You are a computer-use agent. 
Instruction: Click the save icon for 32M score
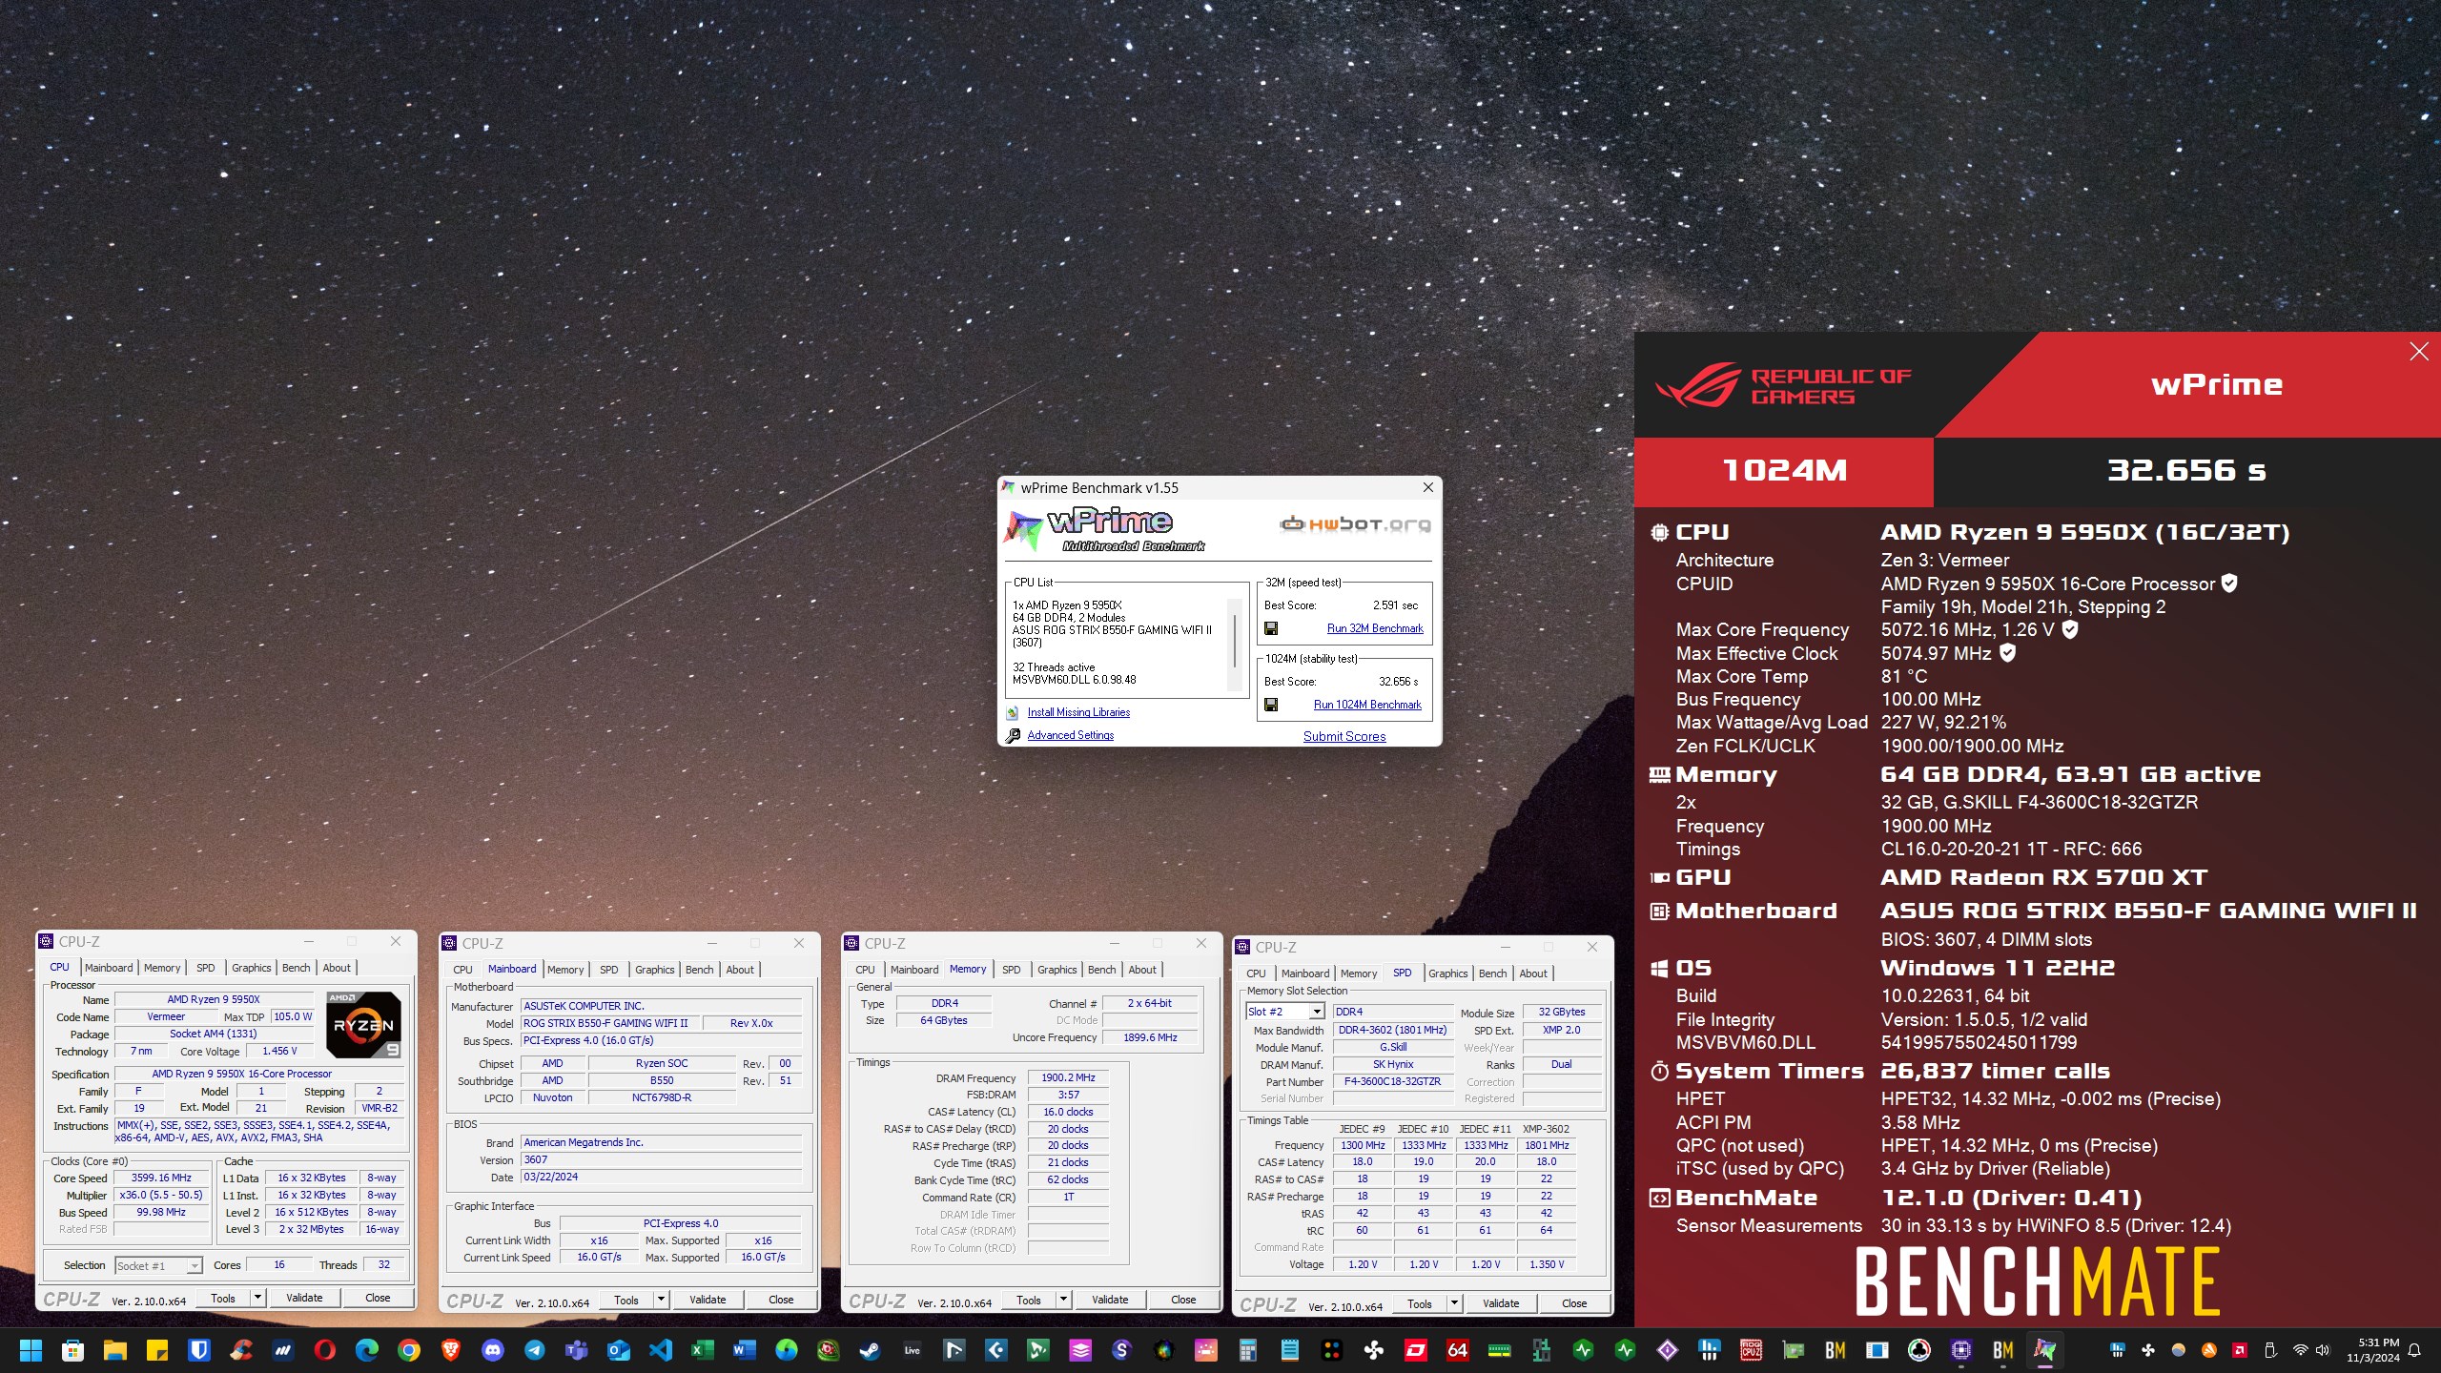click(1271, 628)
